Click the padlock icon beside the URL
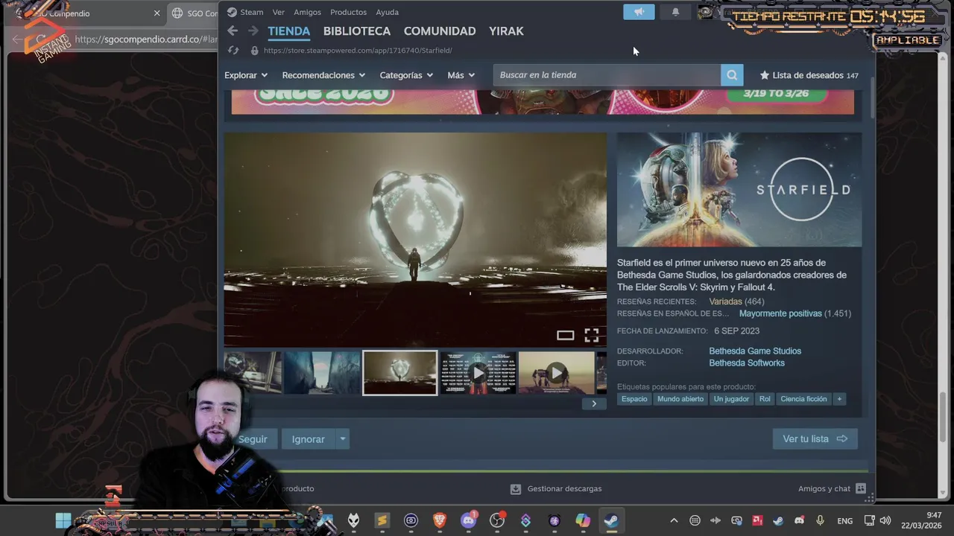This screenshot has height=536, width=954. pyautogui.click(x=254, y=51)
